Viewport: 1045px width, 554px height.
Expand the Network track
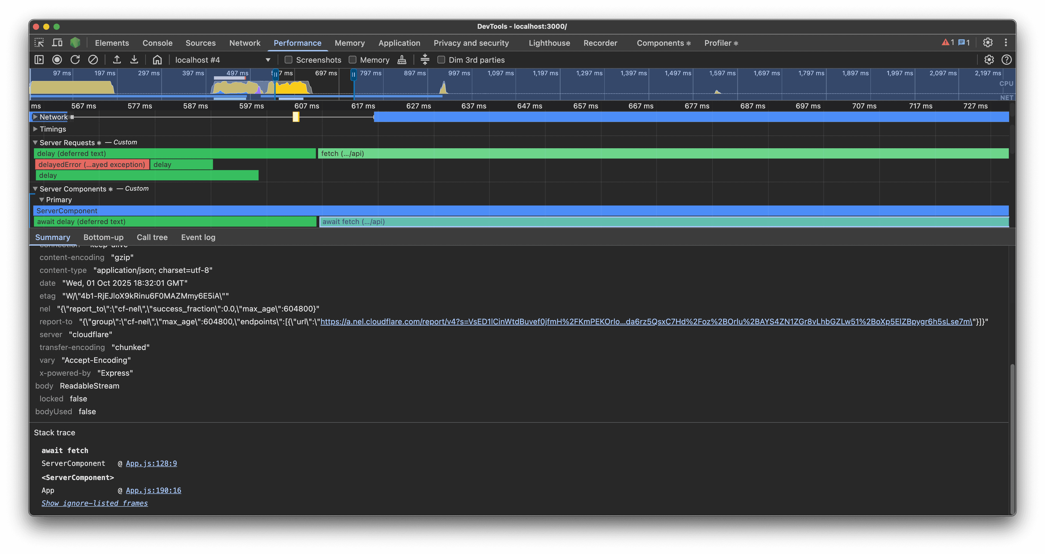[35, 117]
